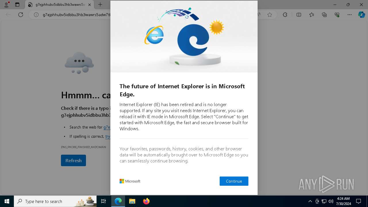The image size is (368, 207).
Task: Open the volume tray icon
Action: click(x=331, y=201)
